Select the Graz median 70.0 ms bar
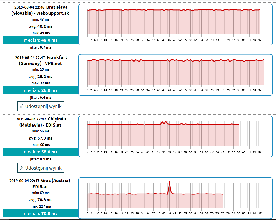Viewport: 276px width, 220px height. [x=41, y=213]
